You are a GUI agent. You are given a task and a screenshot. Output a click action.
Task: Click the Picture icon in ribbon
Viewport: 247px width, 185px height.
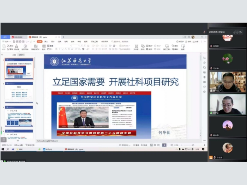click(147, 45)
